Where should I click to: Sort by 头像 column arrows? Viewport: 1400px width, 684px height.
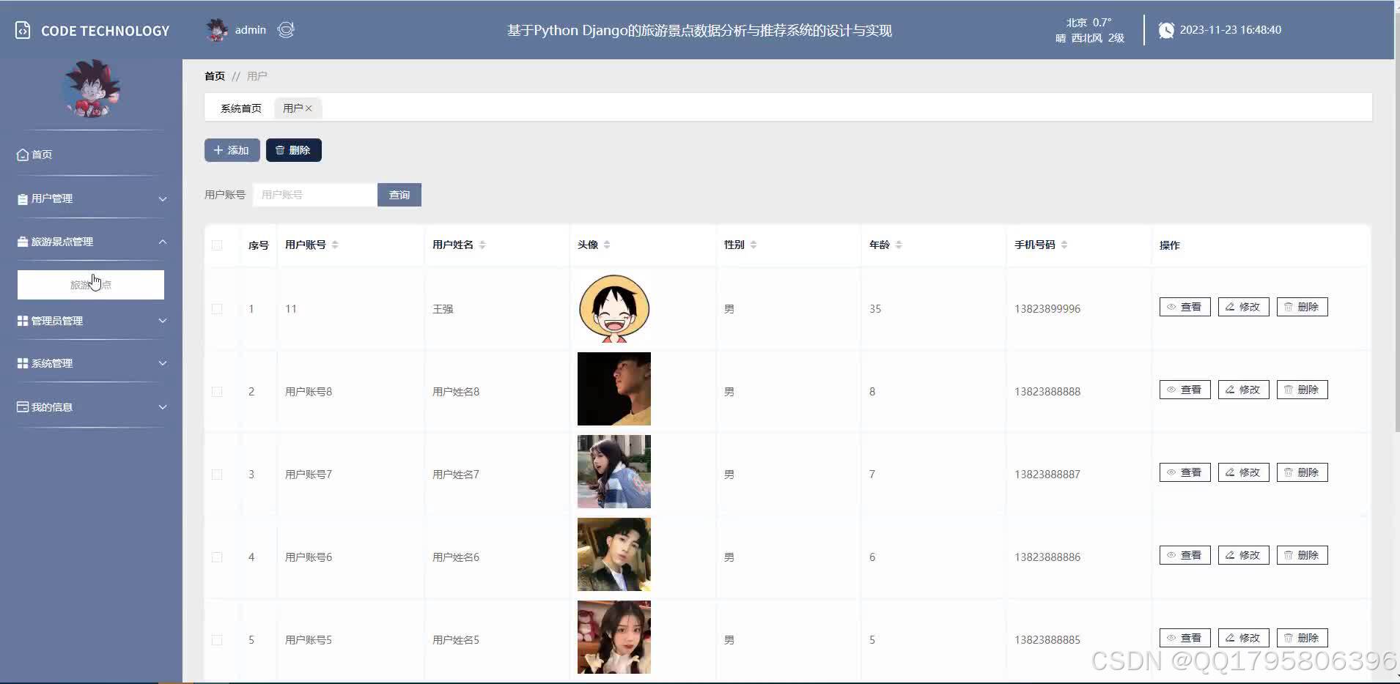click(607, 245)
